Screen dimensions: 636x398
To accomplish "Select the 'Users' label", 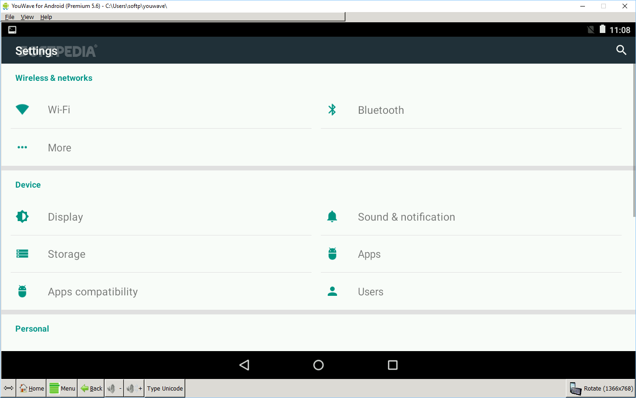I will (370, 292).
